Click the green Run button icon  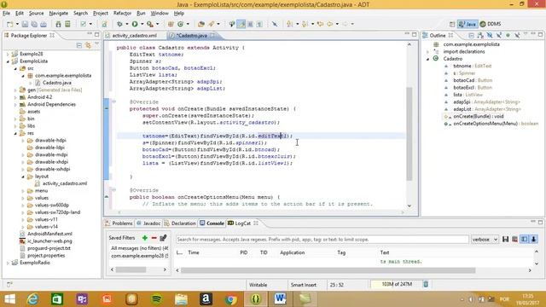[135, 24]
